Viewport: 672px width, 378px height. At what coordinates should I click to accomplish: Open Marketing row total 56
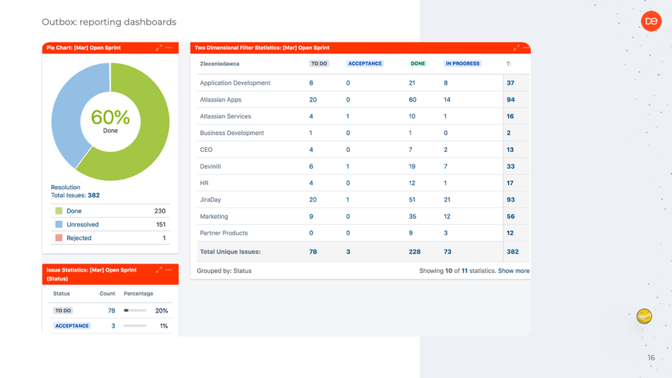click(511, 217)
